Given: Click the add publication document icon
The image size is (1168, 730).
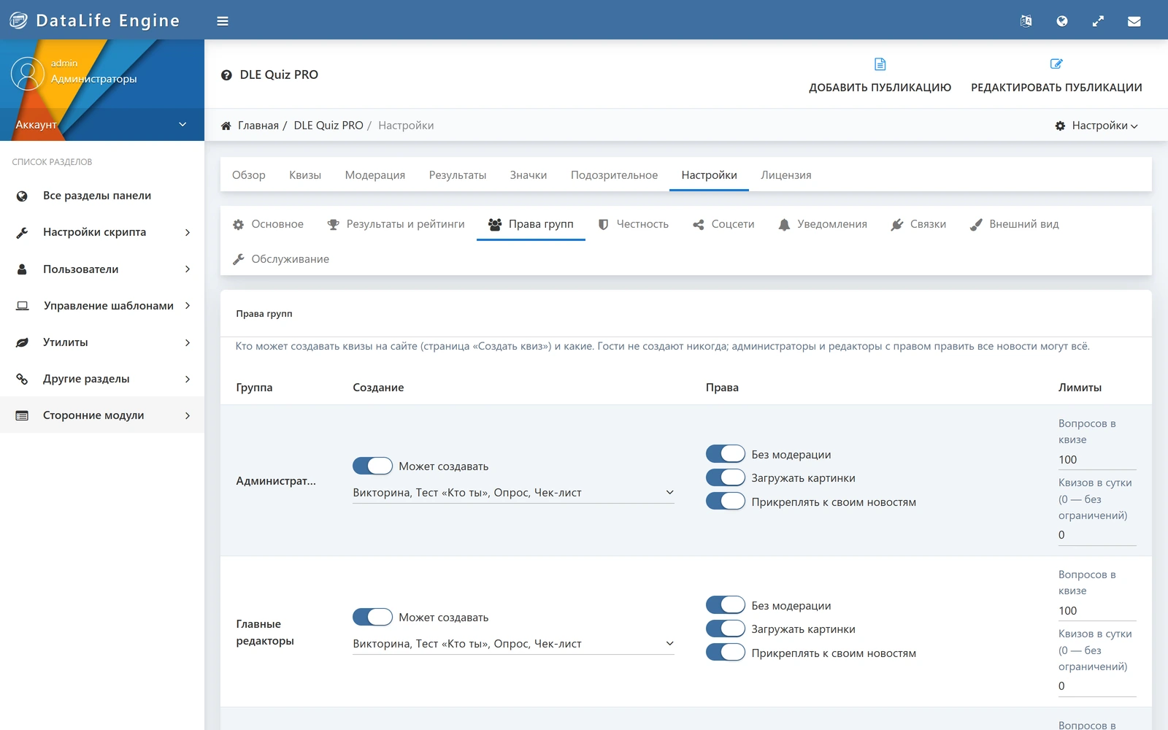Looking at the screenshot, I should pos(880,64).
